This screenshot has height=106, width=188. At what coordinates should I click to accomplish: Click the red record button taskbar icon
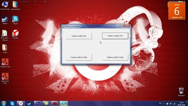[55, 103]
